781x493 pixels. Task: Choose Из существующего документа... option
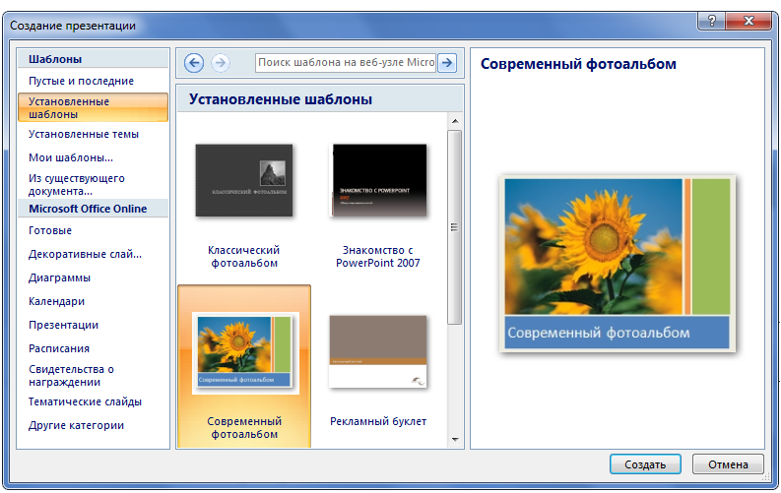tap(77, 185)
